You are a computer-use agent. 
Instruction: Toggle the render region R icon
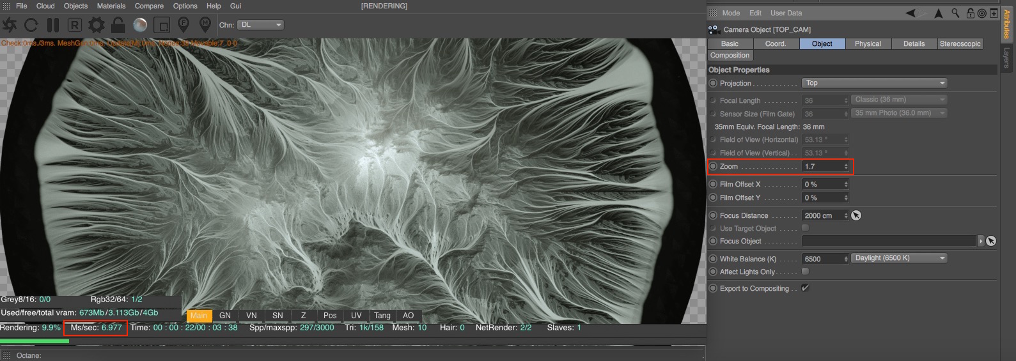[x=75, y=25]
